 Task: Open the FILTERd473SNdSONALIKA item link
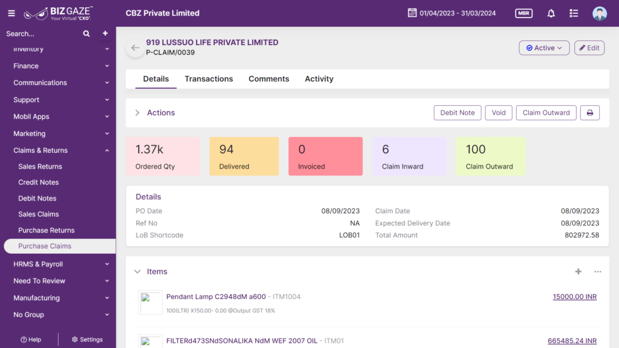(x=242, y=341)
